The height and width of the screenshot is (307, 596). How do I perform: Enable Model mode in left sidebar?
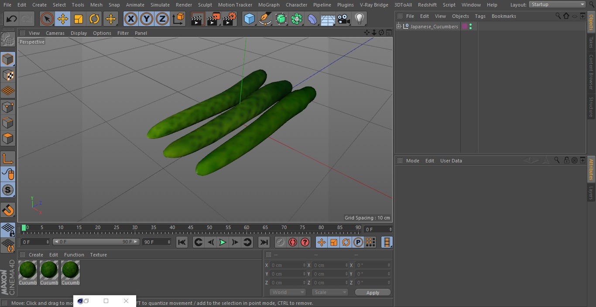8,59
